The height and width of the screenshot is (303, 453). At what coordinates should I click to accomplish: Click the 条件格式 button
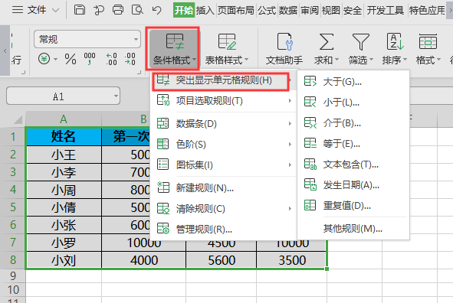[174, 48]
